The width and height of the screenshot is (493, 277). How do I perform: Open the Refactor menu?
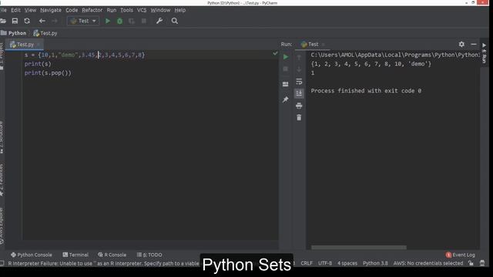pos(92,10)
